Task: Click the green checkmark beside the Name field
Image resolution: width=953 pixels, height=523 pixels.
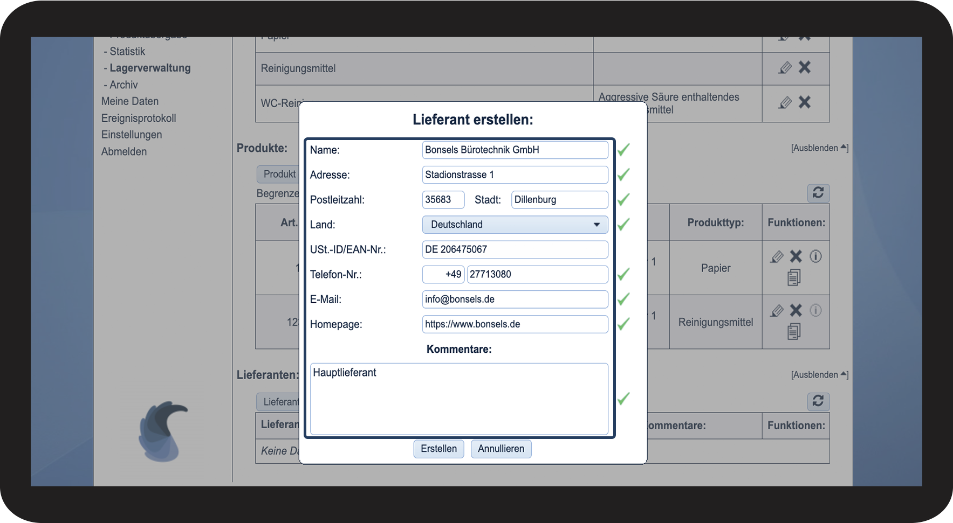Action: coord(623,150)
